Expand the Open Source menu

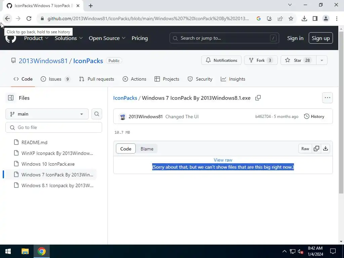coord(107,38)
